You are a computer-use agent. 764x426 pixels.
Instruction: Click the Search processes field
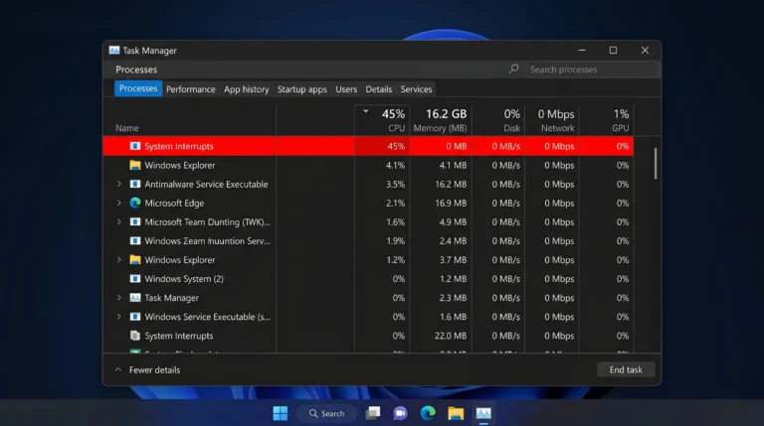coord(592,70)
